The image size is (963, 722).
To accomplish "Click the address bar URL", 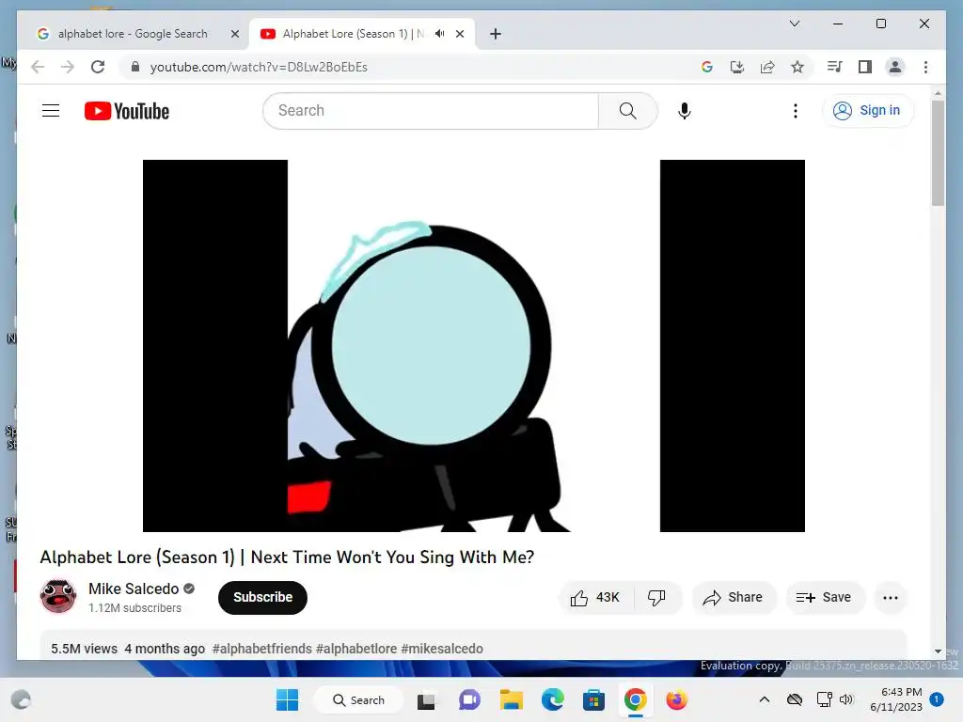I will (259, 67).
